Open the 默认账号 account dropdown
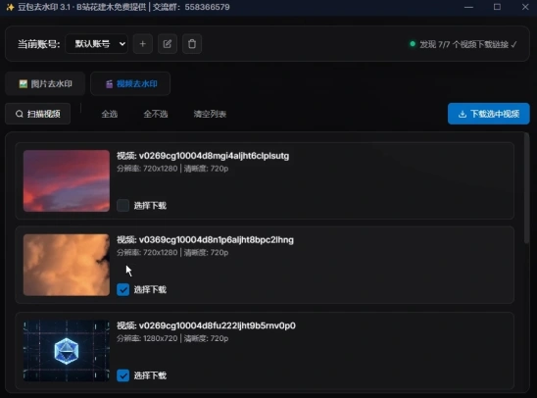The width and height of the screenshot is (537, 398). (x=97, y=44)
